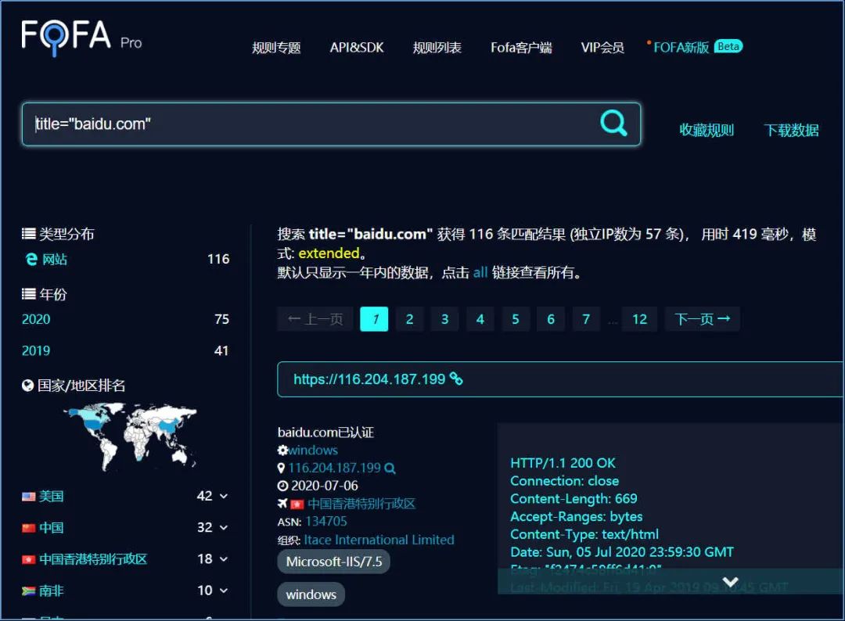The image size is (845, 621).
Task: Jump to last results page 12
Action: [640, 319]
